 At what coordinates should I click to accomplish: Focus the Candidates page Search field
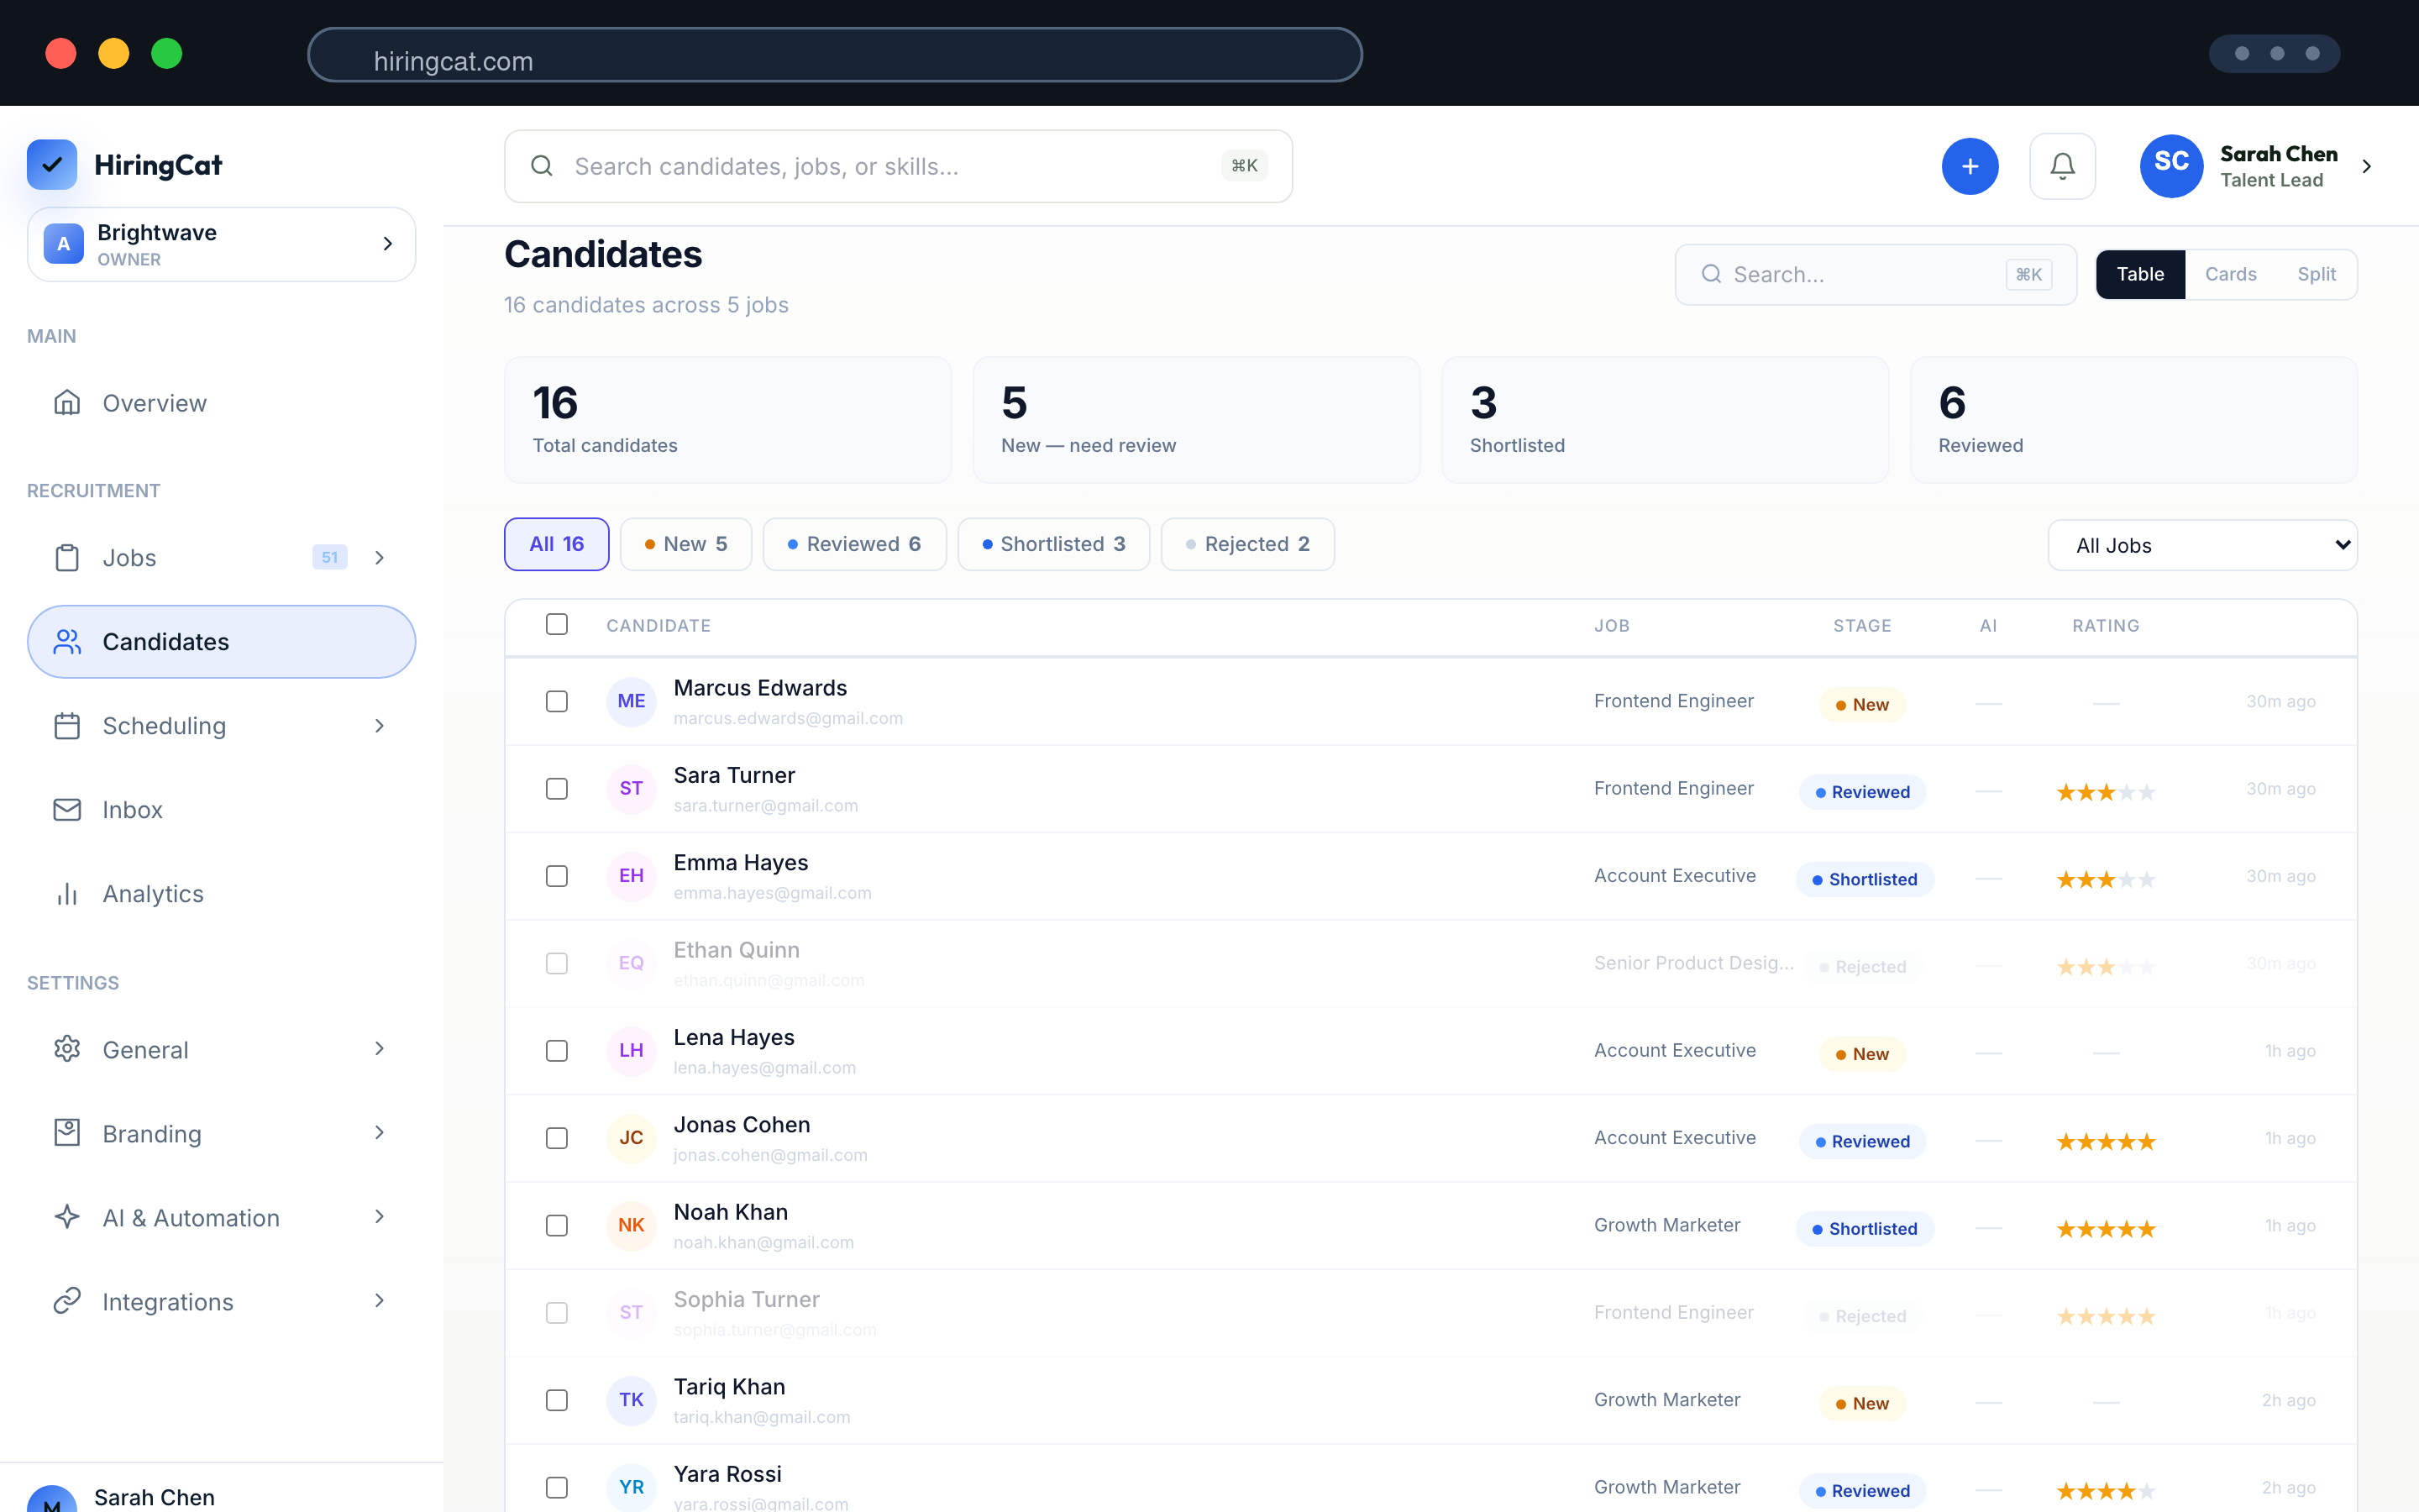point(1876,274)
